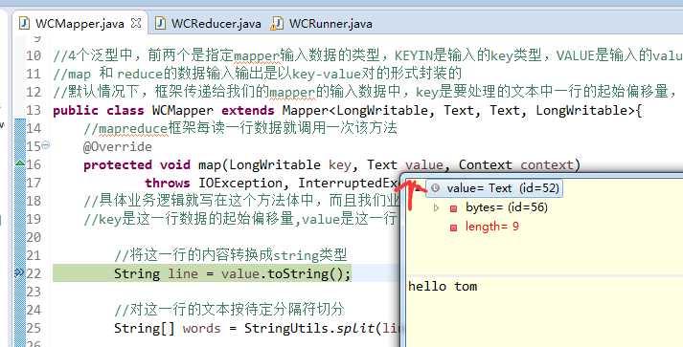The width and height of the screenshot is (683, 347).
Task: Open the WCRunner.java tab
Action: (322, 24)
